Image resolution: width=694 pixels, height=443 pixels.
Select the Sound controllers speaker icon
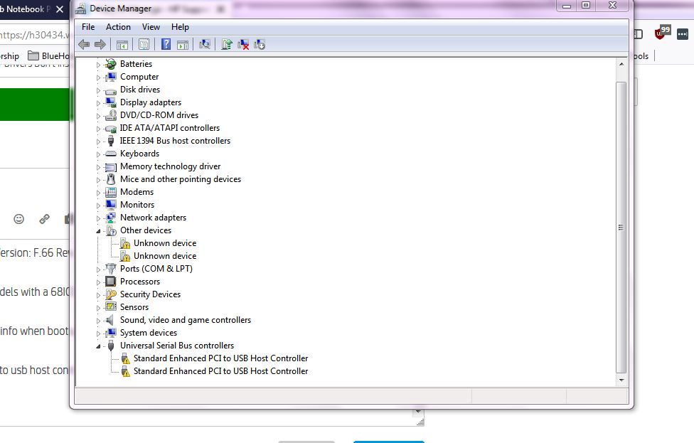[110, 320]
